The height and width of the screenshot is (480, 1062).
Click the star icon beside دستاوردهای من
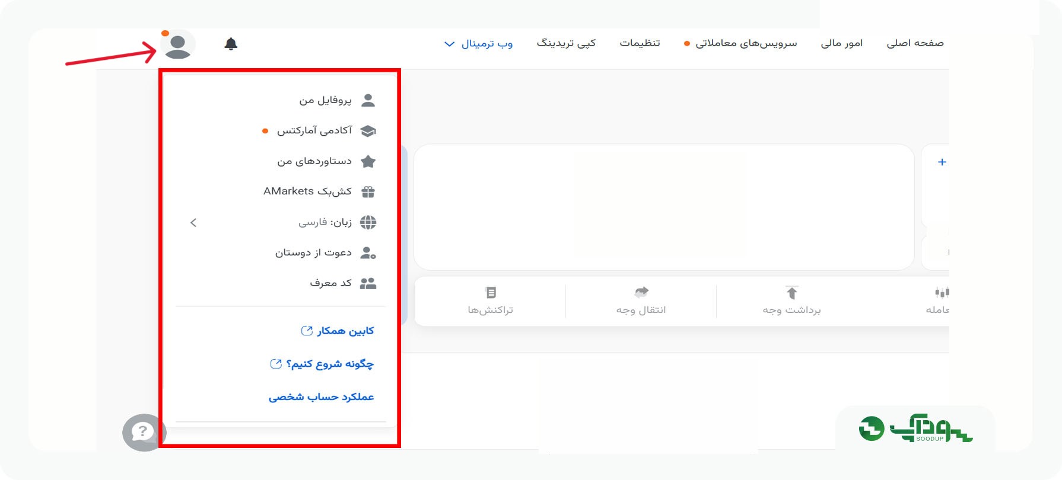point(368,161)
